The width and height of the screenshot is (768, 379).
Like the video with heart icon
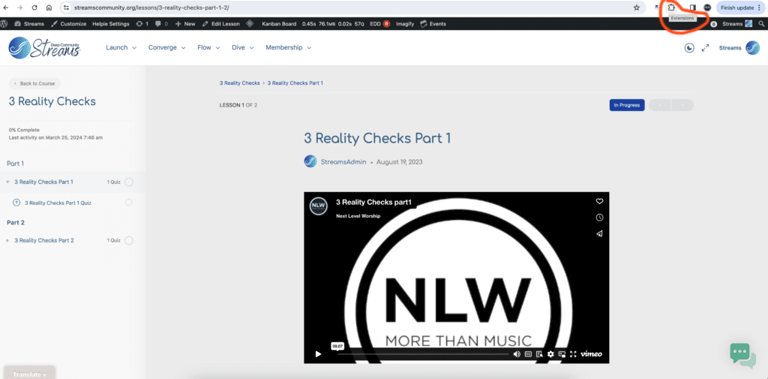tap(599, 201)
